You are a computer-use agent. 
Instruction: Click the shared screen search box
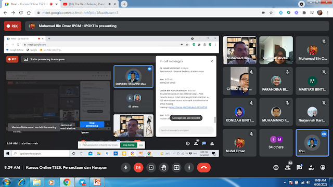coord(41,154)
